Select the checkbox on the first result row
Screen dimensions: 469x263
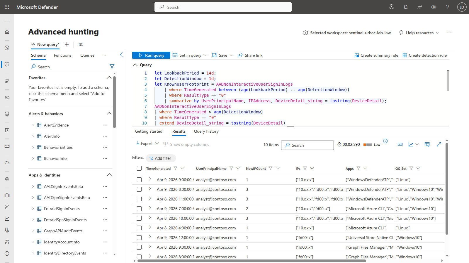[139, 180]
